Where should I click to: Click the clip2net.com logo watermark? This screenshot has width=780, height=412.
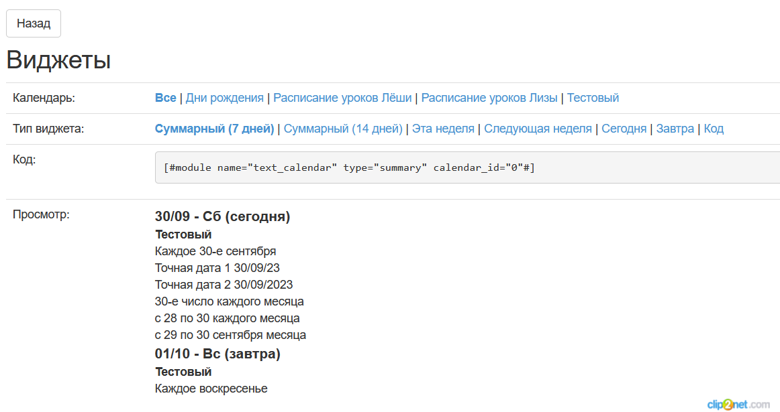(738, 404)
